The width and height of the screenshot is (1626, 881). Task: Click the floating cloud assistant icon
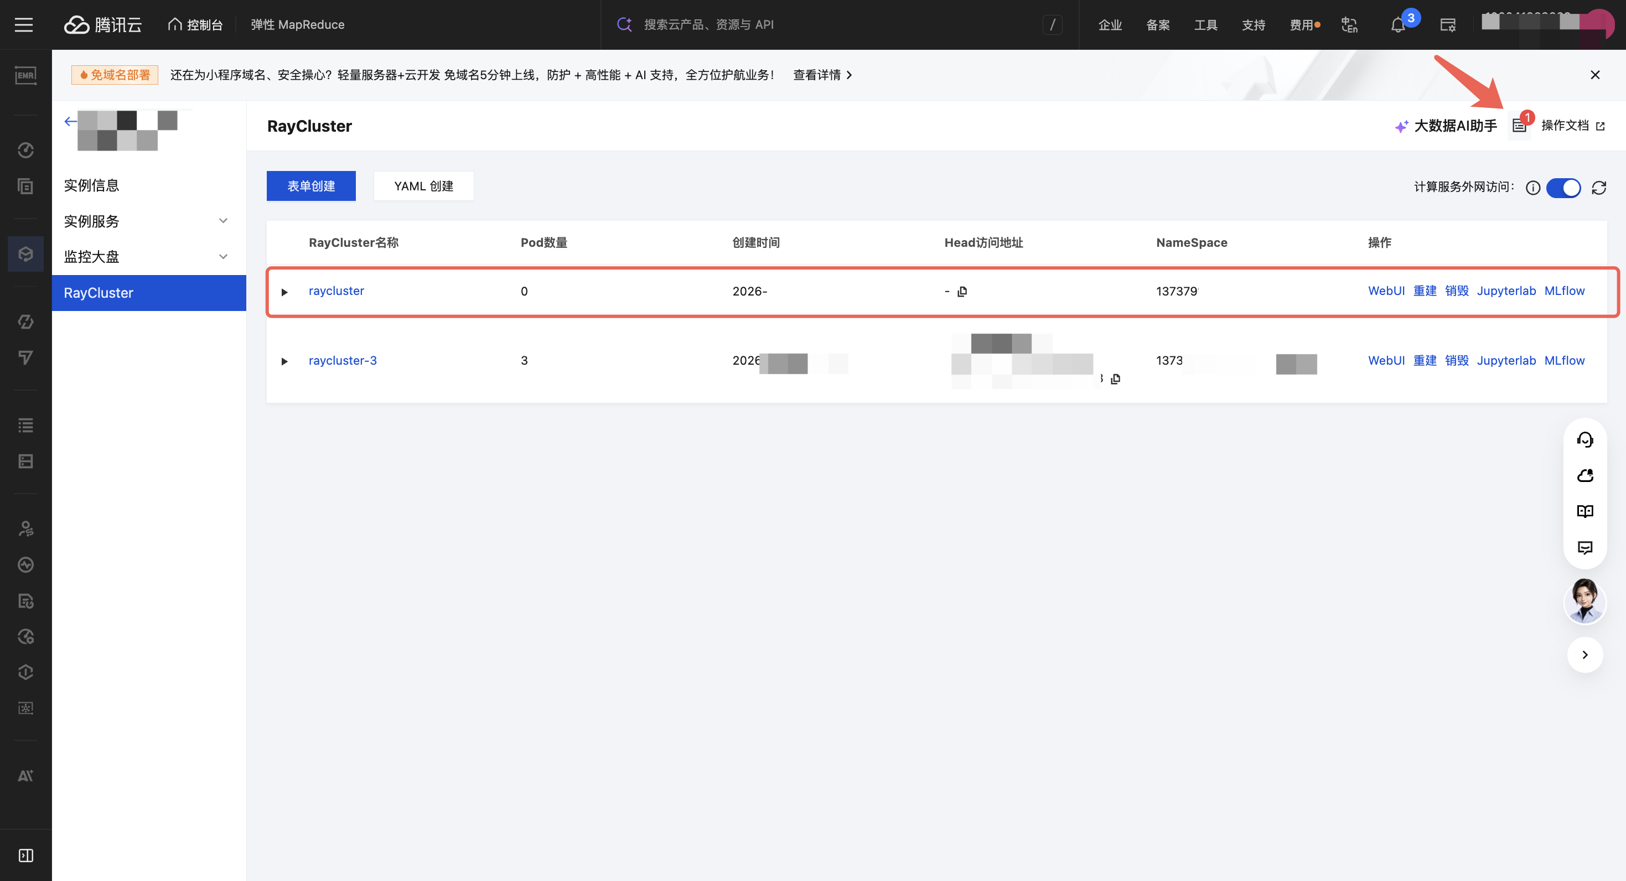[x=1585, y=475]
